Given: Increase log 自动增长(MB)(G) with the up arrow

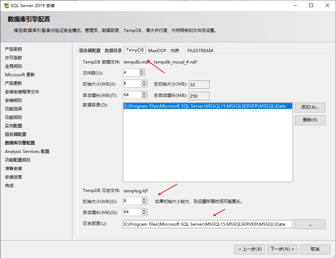Looking at the screenshot, I should click(144, 210).
